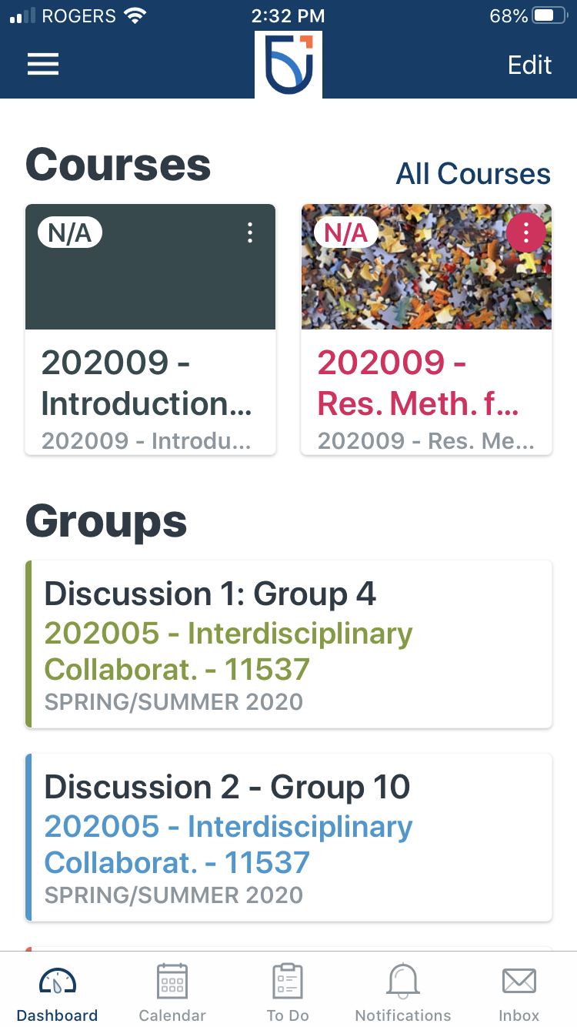
Task: Open the Calendar tab icon
Action: 172,981
